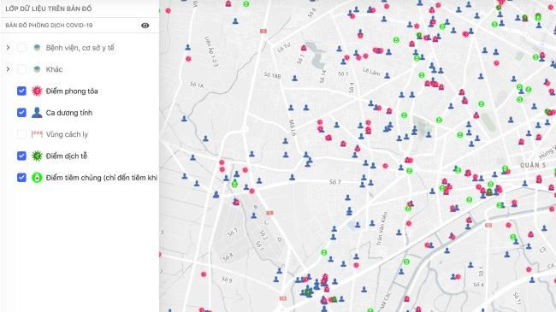Enable the Vùng cách ly checkbox
The height and width of the screenshot is (312, 556).
tap(21, 134)
